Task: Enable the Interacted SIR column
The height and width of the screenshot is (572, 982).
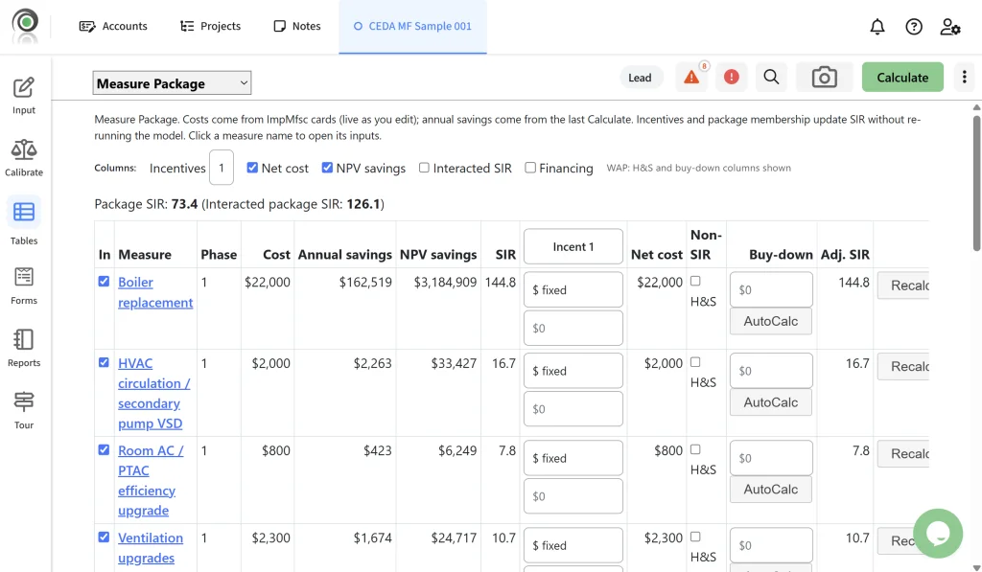Action: click(x=424, y=167)
